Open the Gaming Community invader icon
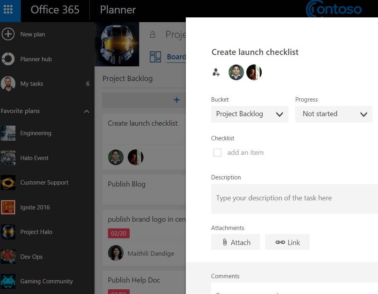 [8, 281]
